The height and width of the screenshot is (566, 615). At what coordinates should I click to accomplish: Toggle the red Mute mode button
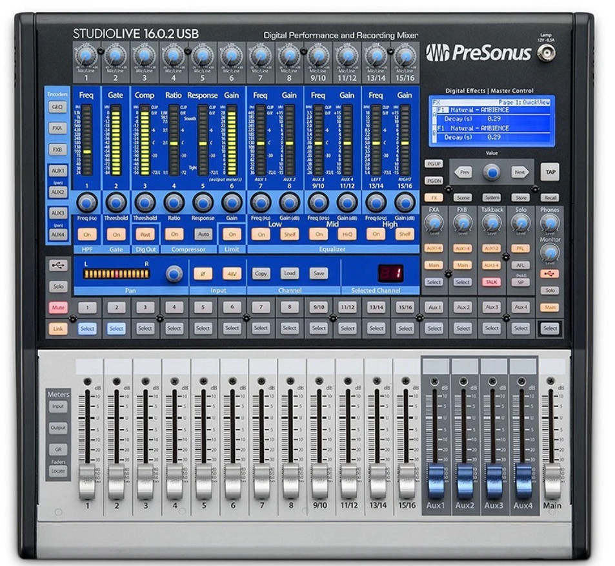(58, 308)
